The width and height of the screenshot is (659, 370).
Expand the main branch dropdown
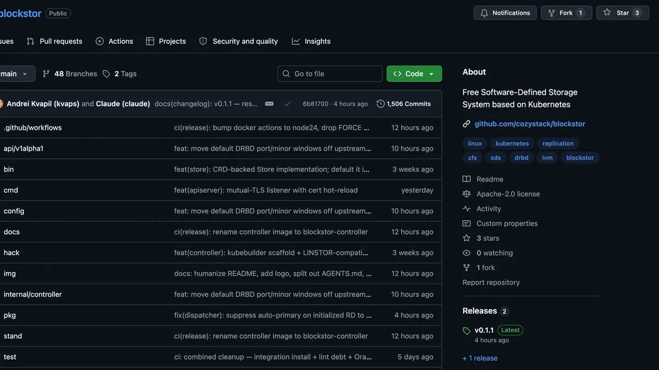pos(16,73)
